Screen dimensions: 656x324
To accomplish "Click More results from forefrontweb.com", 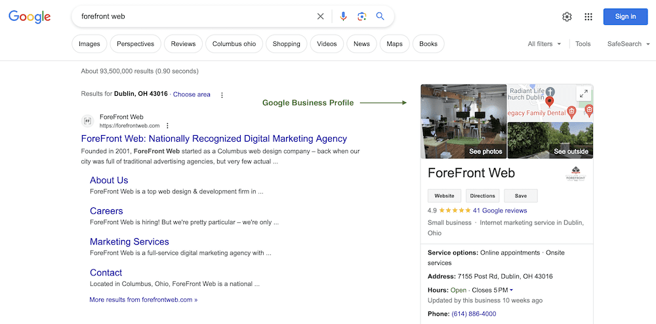I will click(144, 300).
